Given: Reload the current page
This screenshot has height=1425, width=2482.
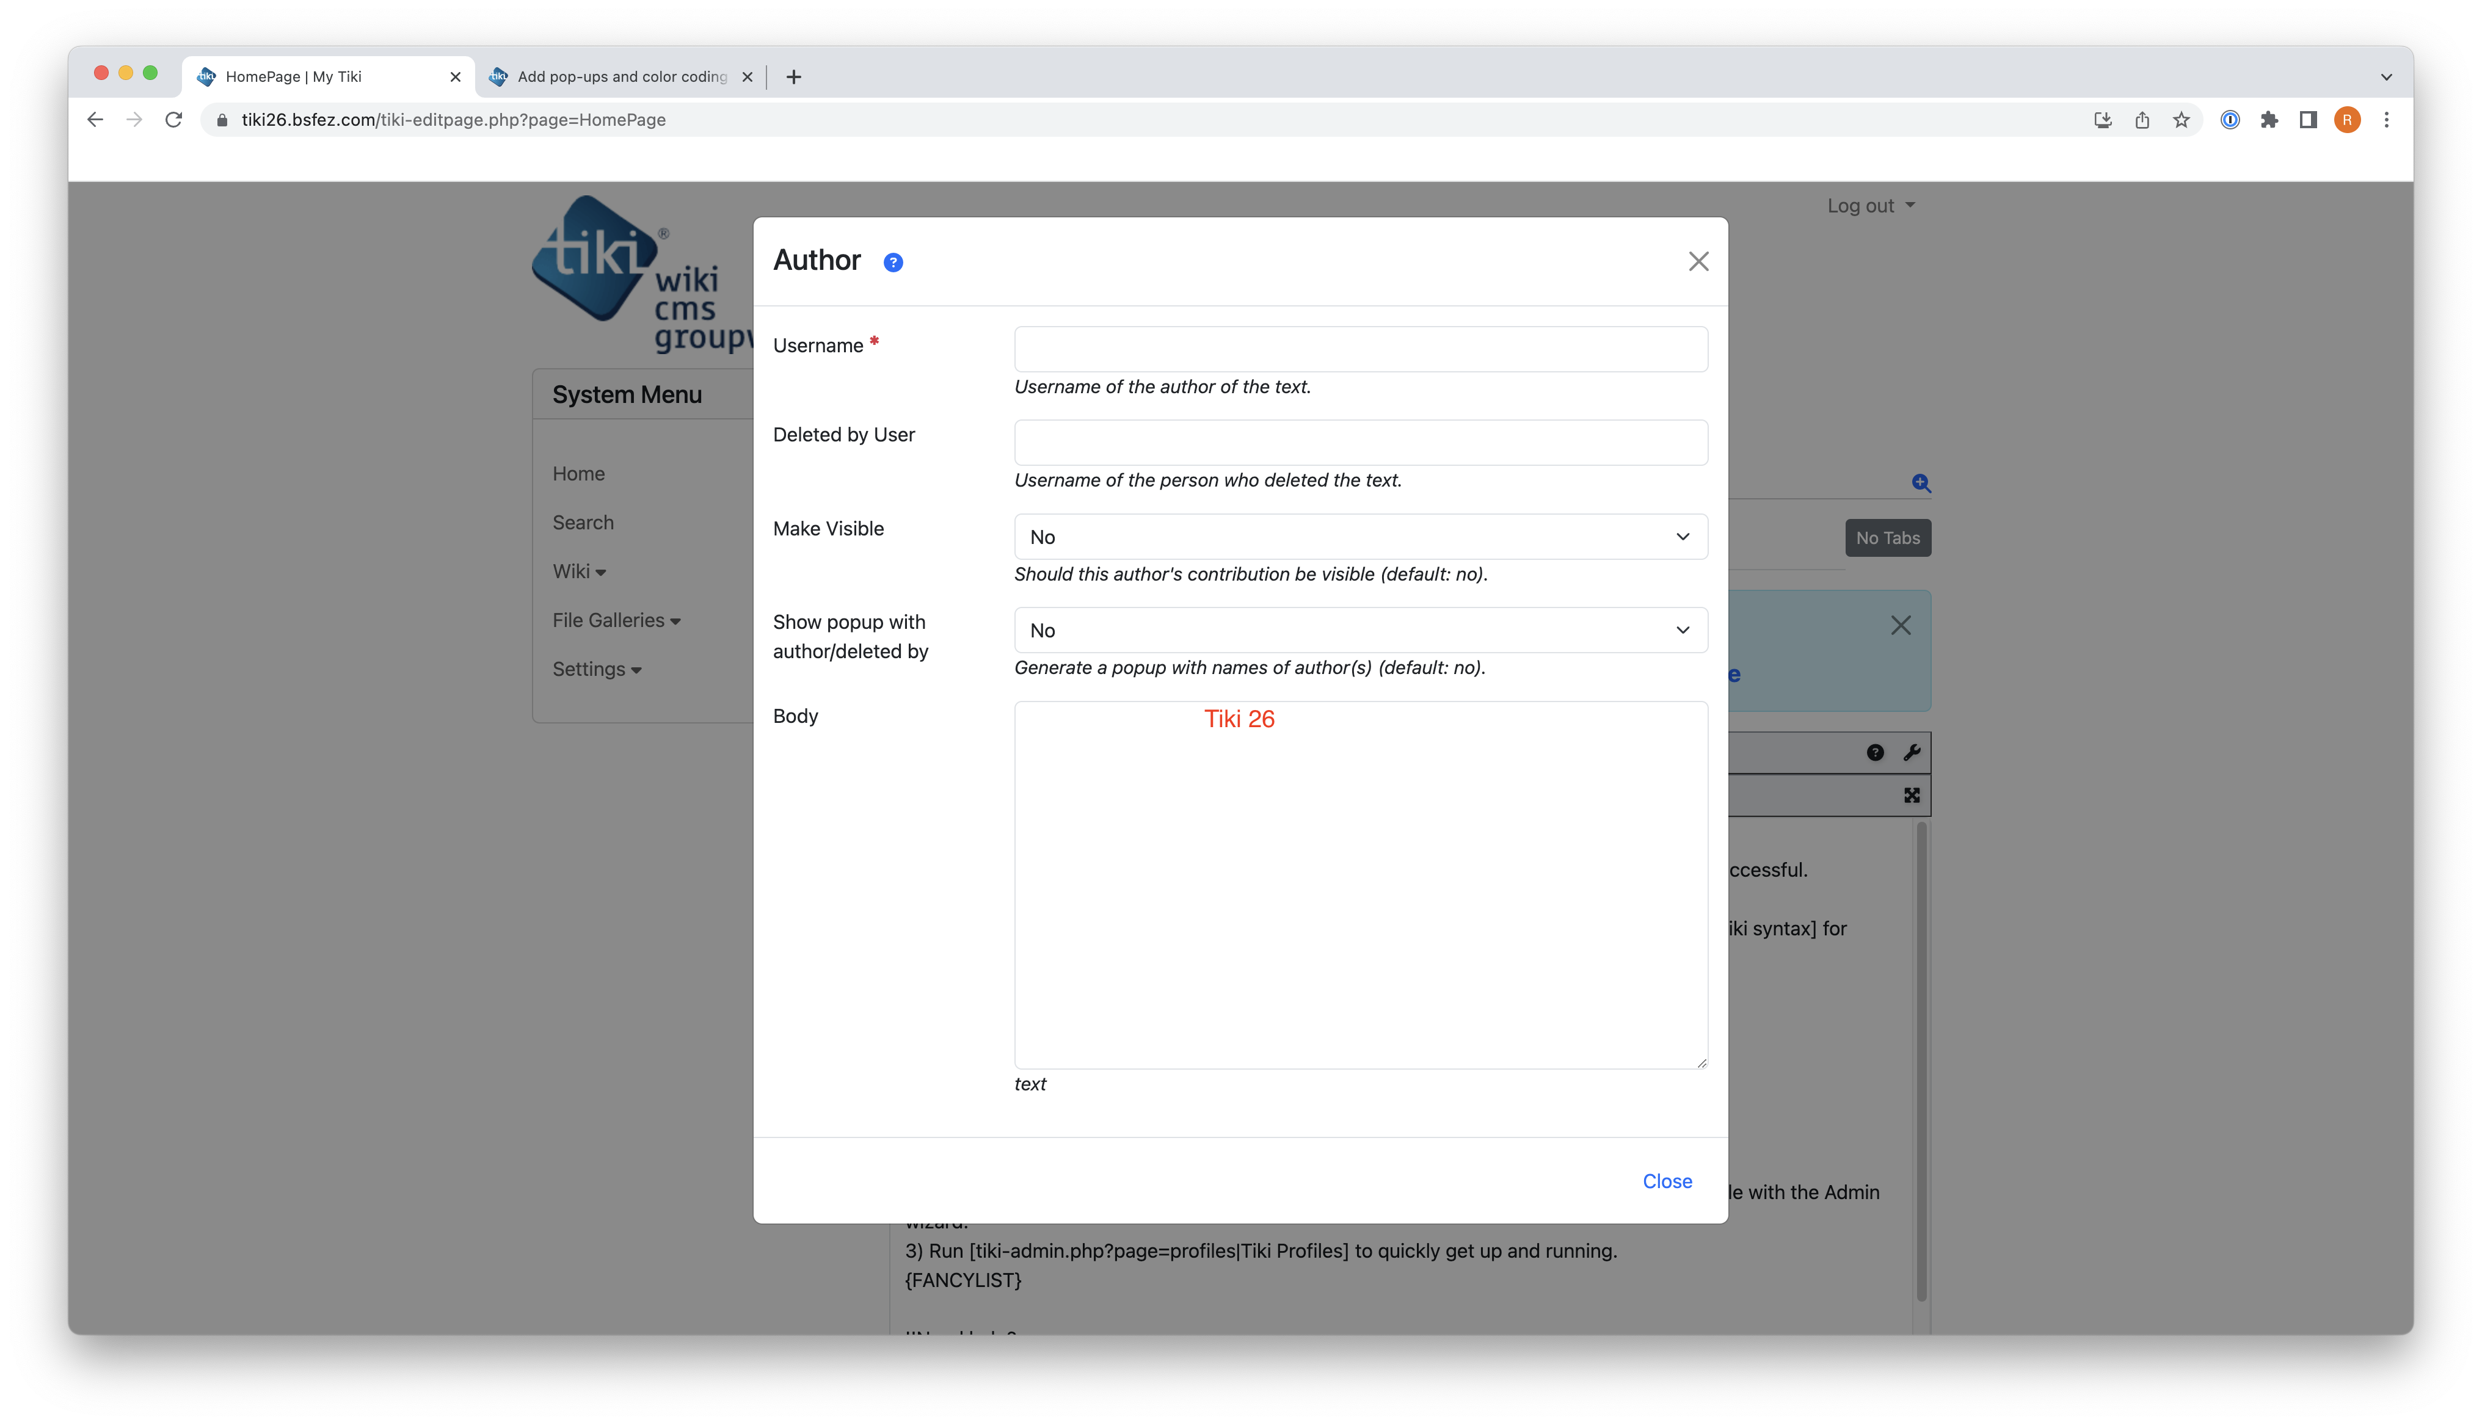Looking at the screenshot, I should [x=173, y=120].
